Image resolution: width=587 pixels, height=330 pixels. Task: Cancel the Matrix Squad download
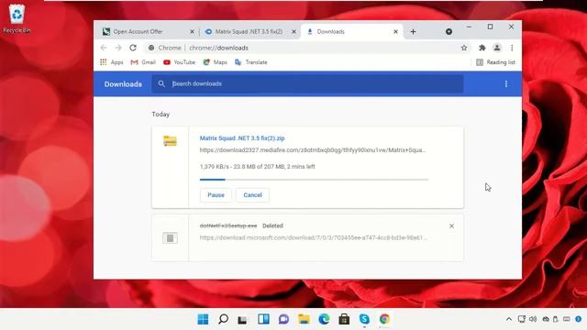click(253, 195)
